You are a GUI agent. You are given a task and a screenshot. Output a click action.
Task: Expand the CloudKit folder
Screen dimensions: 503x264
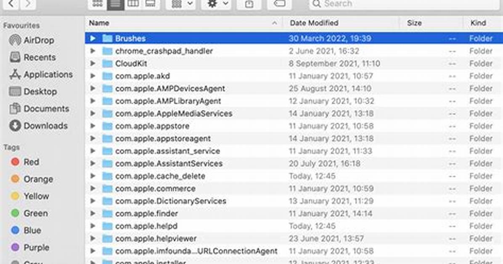pyautogui.click(x=93, y=63)
